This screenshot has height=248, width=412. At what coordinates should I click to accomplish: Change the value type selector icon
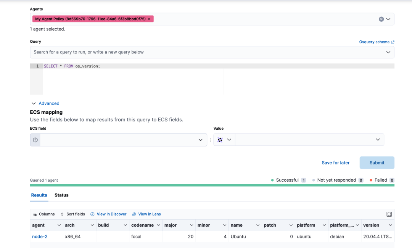point(224,140)
